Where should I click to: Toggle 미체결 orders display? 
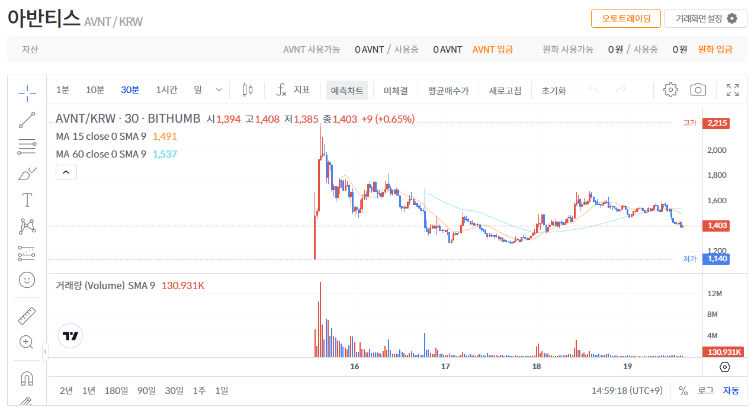point(395,91)
